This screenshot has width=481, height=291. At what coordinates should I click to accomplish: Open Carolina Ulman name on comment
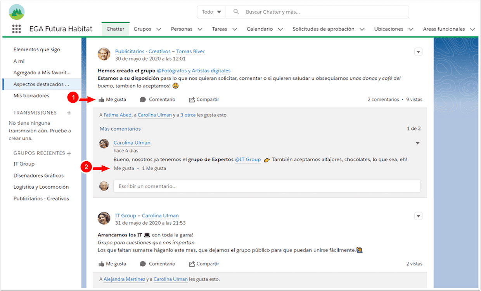132,143
